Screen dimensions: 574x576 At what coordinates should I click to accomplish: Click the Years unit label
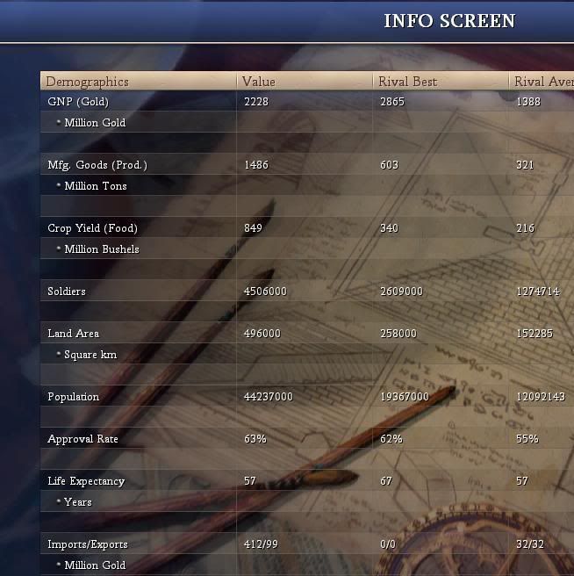click(78, 502)
